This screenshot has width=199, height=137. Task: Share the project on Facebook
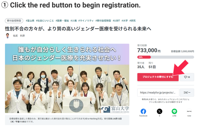tap(143, 112)
